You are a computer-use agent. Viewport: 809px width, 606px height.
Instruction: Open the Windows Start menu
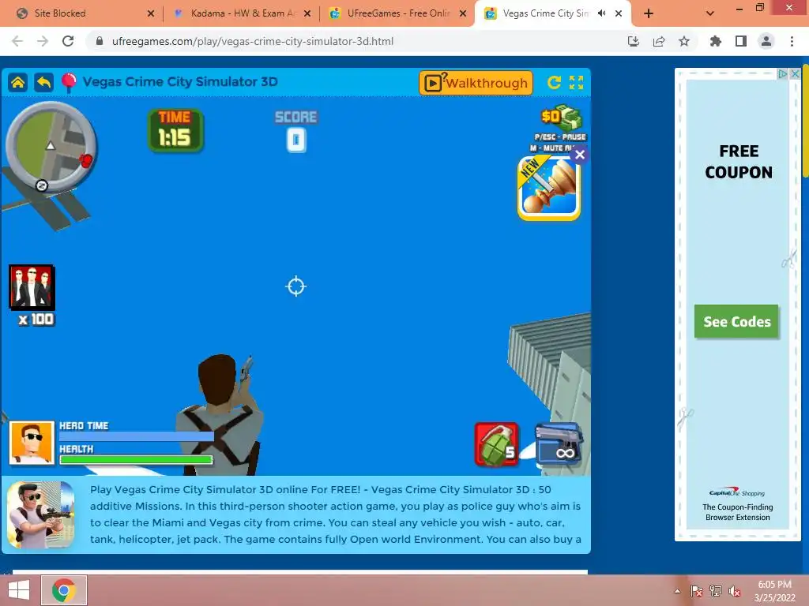pos(19,590)
